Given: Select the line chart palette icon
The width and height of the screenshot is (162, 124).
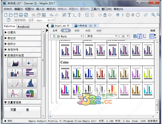Looking at the screenshot, I should (15, 93).
